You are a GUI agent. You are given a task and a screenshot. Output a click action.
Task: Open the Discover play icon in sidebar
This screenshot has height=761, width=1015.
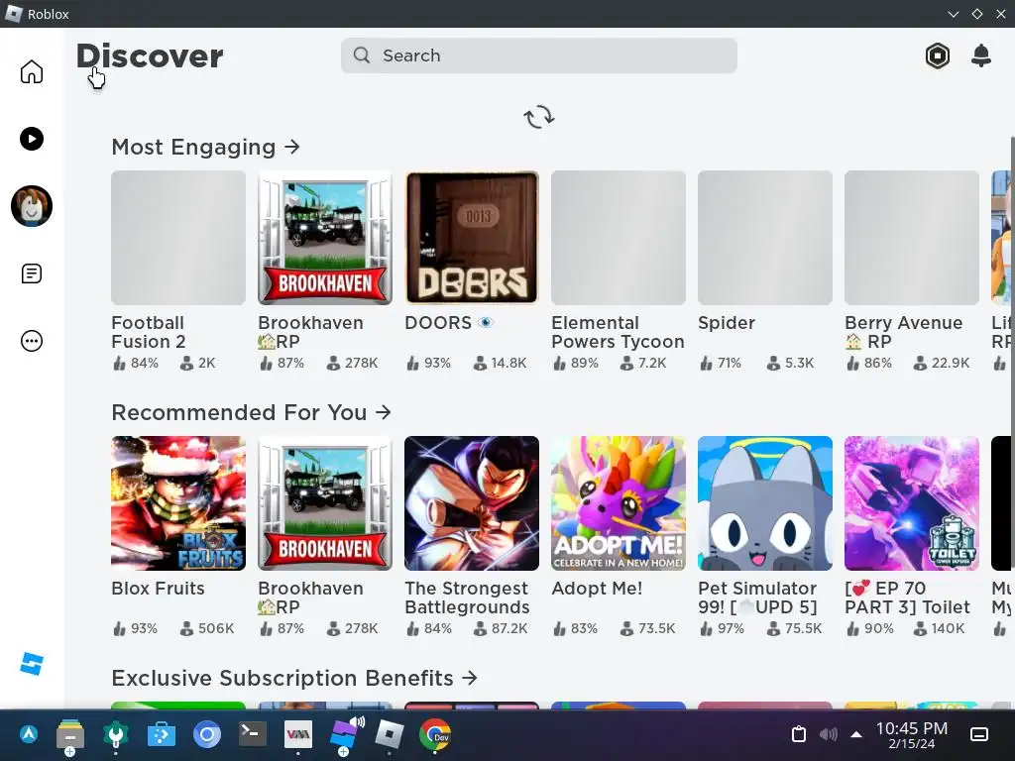(x=31, y=139)
